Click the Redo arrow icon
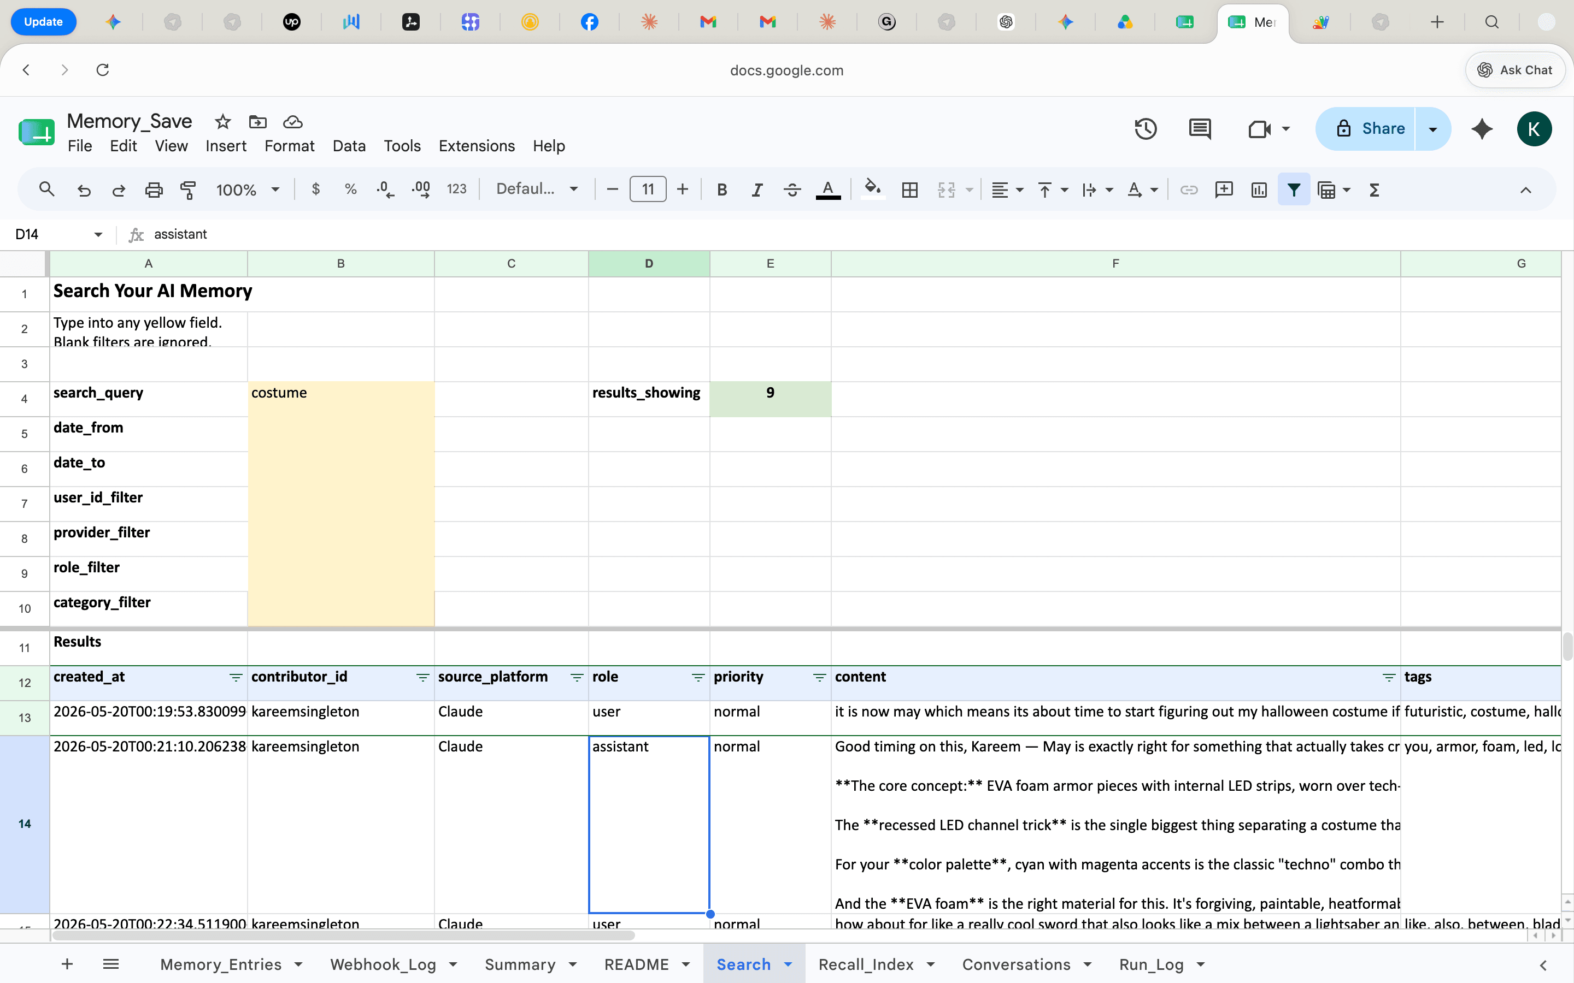This screenshot has width=1574, height=983. point(119,190)
